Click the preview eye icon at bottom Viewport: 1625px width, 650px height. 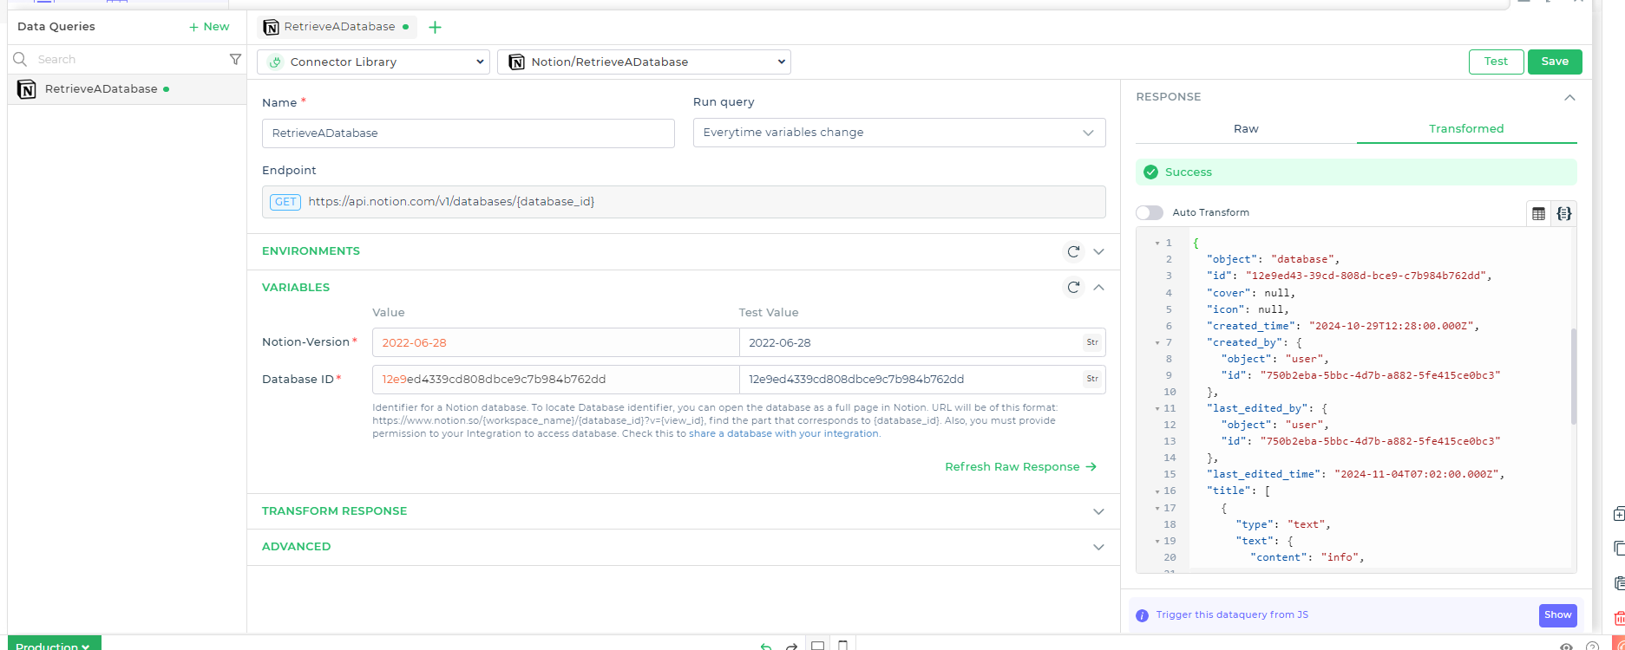(x=1566, y=646)
